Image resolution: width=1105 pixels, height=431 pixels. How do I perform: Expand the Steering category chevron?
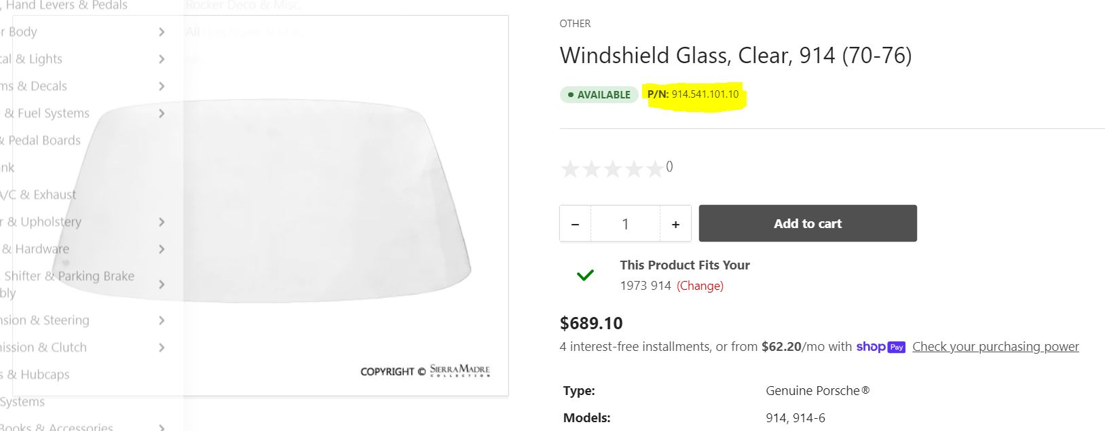pyautogui.click(x=162, y=320)
